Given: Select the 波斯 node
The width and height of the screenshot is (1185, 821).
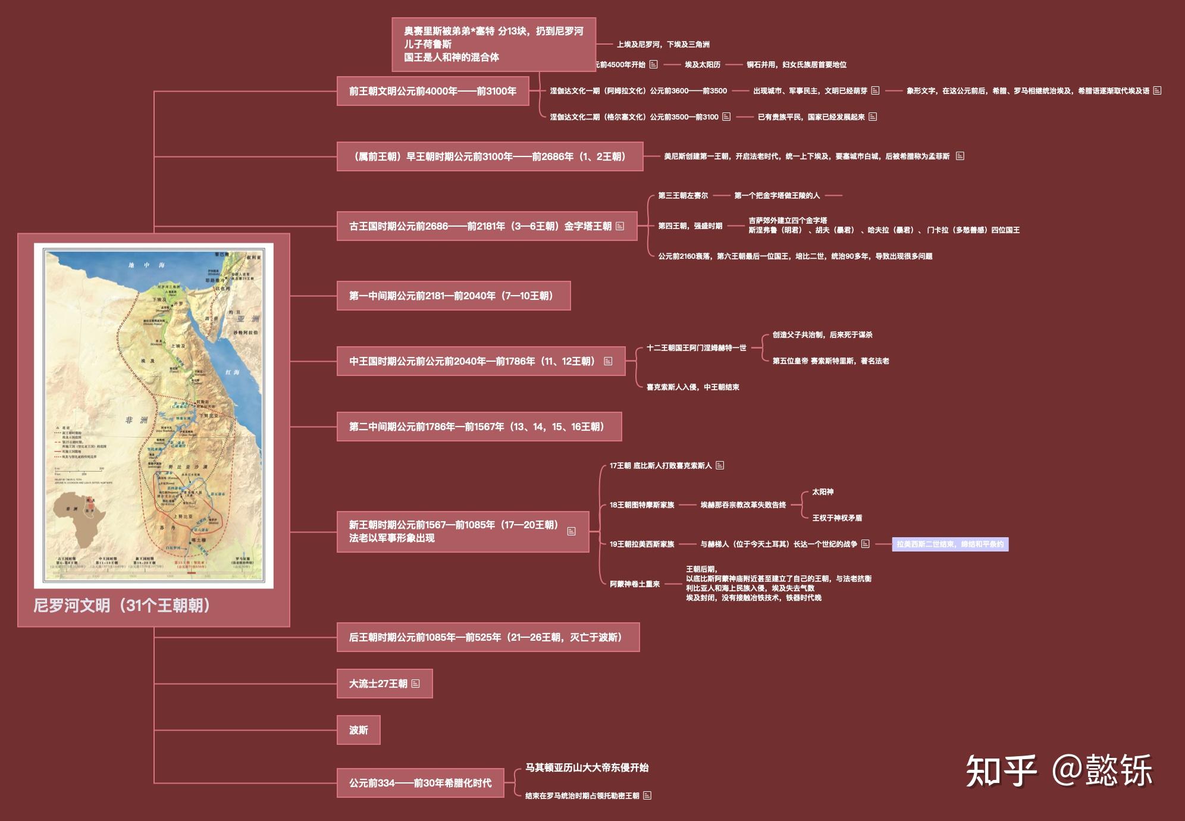Looking at the screenshot, I should click(x=359, y=730).
